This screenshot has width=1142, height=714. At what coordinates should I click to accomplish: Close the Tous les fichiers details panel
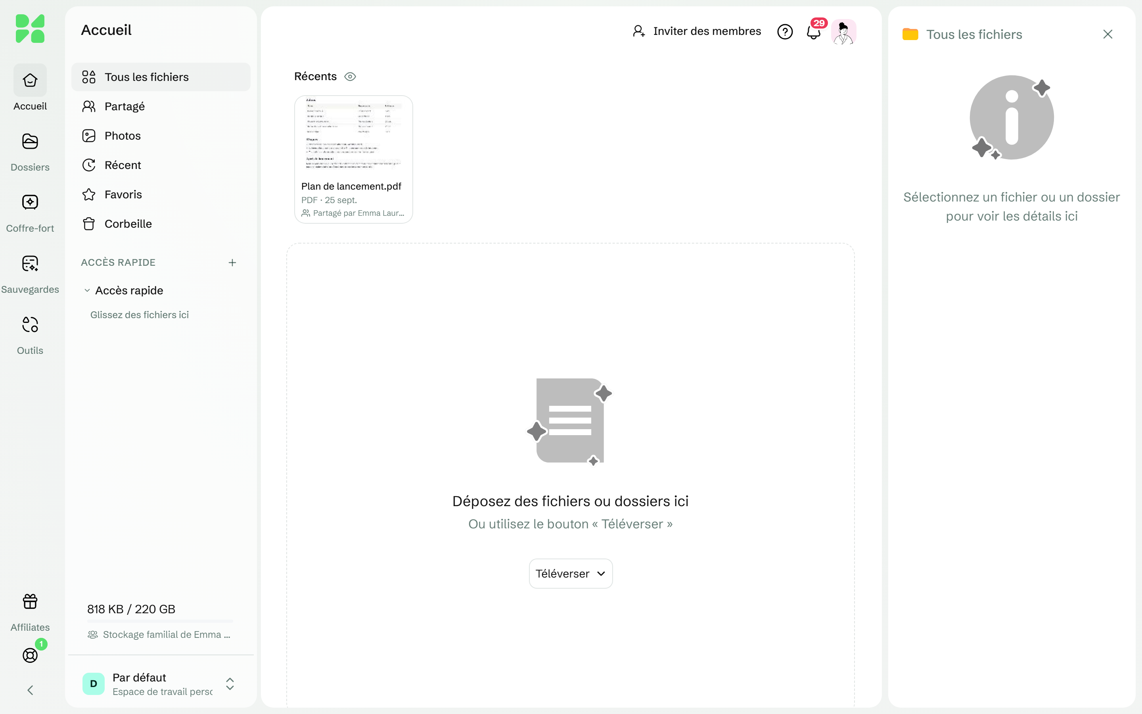click(1108, 34)
